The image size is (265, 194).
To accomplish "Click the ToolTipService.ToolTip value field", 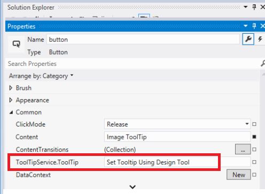I will click(x=177, y=162).
